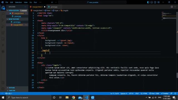Viewport: 178px width, 100px height.
Task: Open Source Control view in activity bar
Action: (3, 20)
